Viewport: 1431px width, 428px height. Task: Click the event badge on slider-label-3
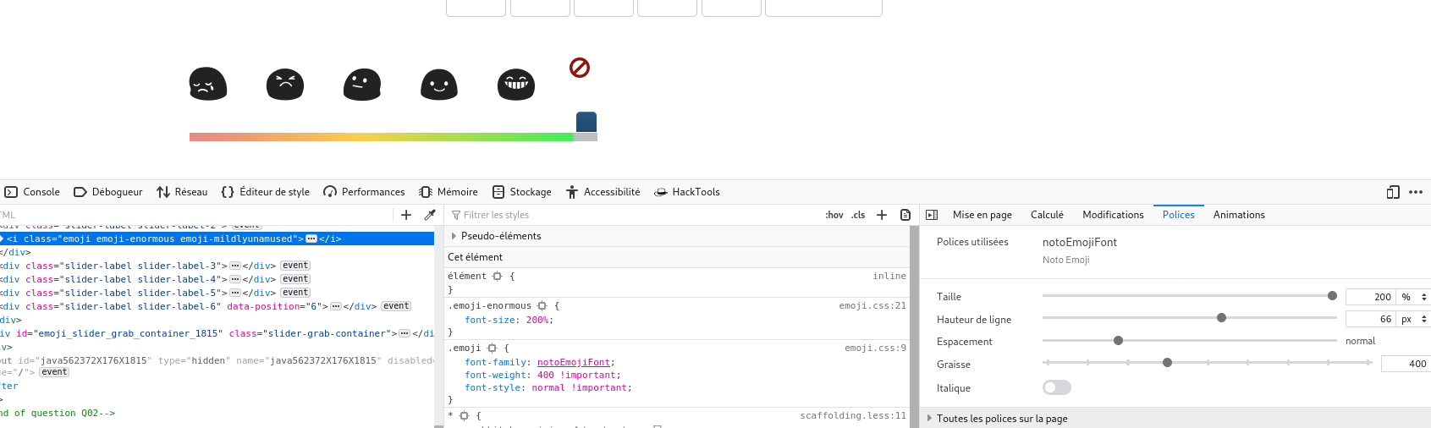(295, 266)
